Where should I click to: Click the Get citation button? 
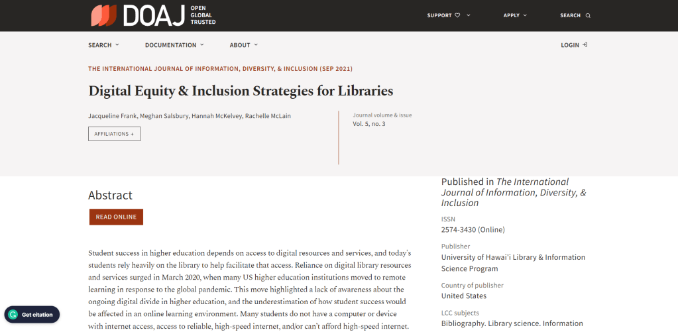point(36,315)
